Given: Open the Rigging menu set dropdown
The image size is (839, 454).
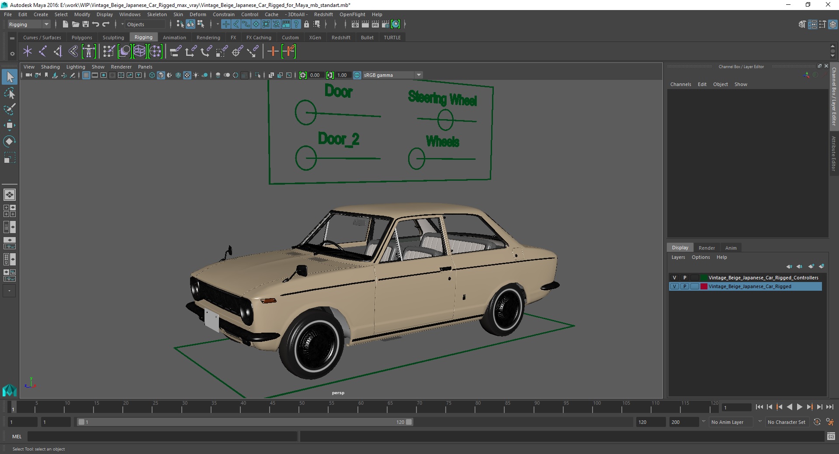Looking at the screenshot, I should point(29,24).
